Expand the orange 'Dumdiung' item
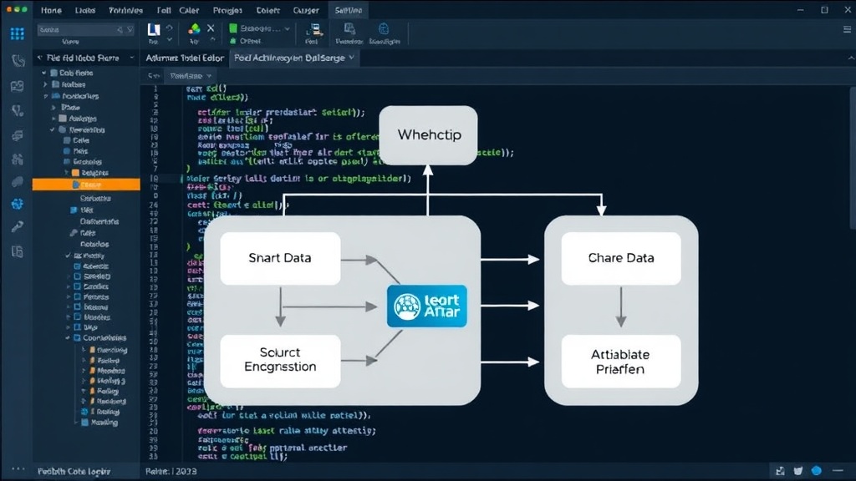Viewport: 856px width, 481px height. (x=84, y=350)
